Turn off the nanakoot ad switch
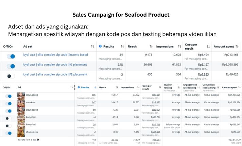Screen dimensions: 242x146 point(8,104)
